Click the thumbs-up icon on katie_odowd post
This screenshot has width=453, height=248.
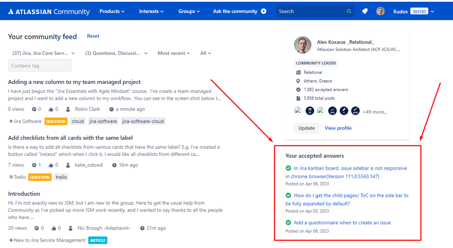51,165
